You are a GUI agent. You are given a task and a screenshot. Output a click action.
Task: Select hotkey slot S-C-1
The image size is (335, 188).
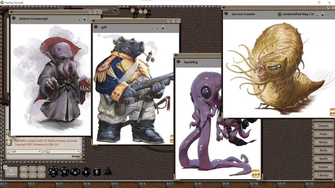point(14,185)
